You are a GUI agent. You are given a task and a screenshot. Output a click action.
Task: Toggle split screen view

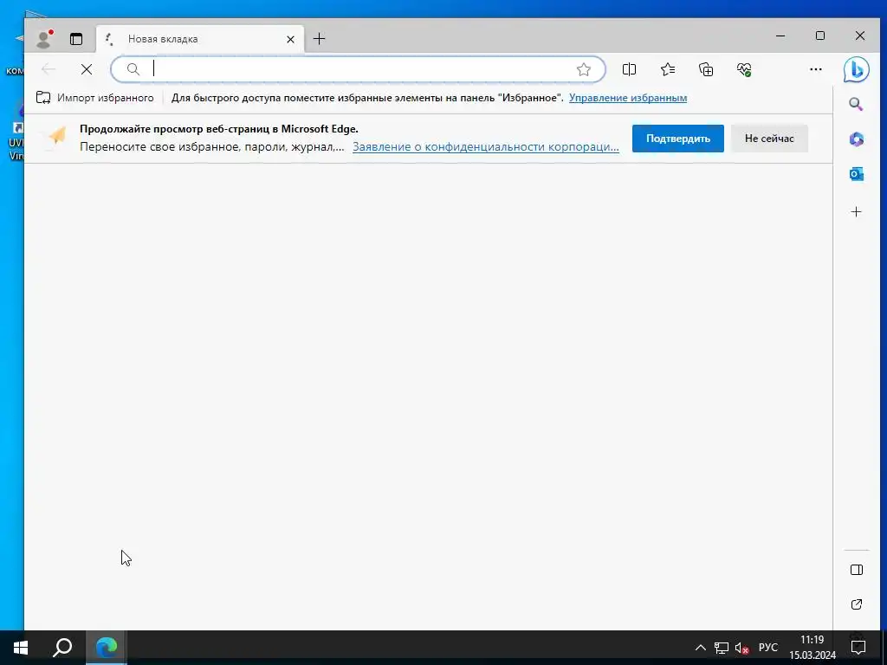629,69
